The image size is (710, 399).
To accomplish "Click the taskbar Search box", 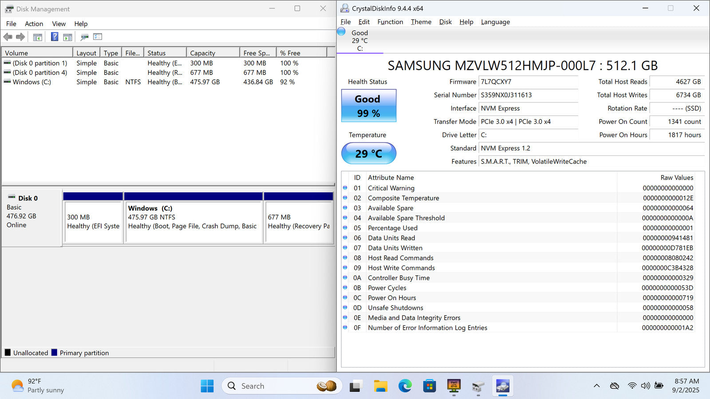I will 282,386.
